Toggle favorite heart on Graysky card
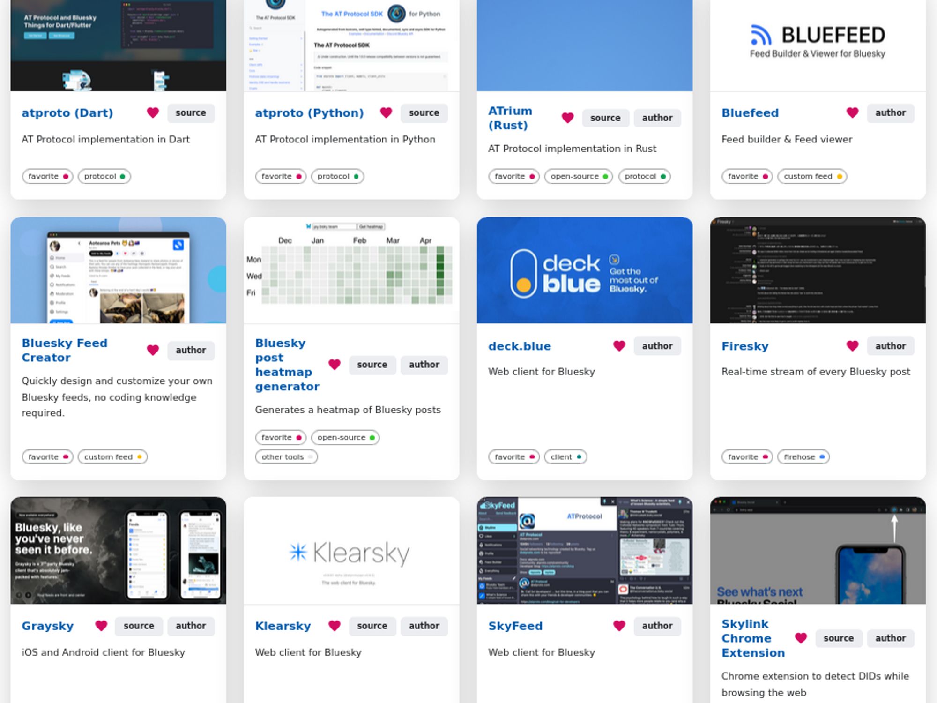The width and height of the screenshot is (937, 703). tap(101, 626)
